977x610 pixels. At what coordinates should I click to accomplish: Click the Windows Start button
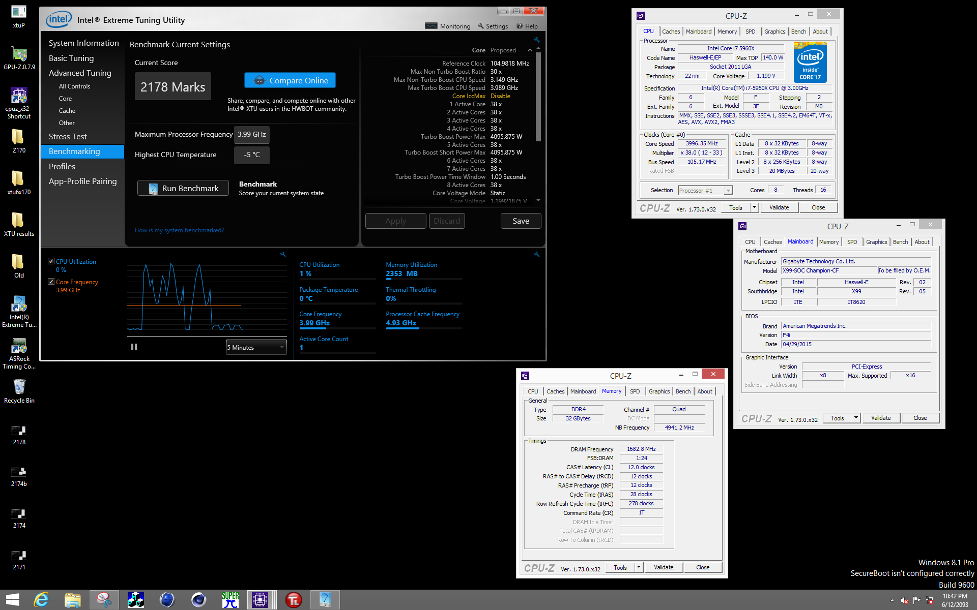[12, 600]
